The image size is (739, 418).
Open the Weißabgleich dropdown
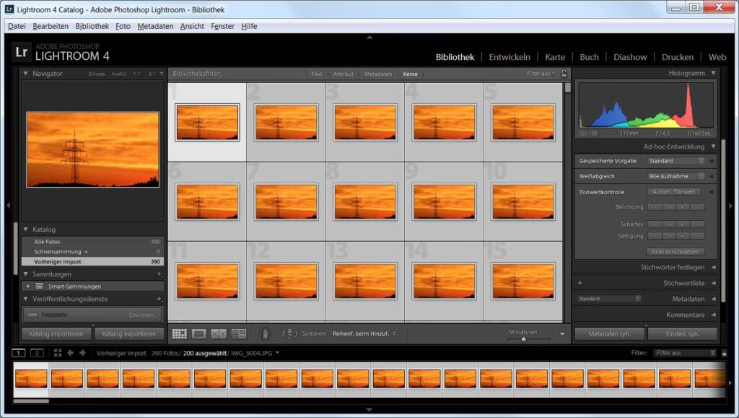point(676,176)
